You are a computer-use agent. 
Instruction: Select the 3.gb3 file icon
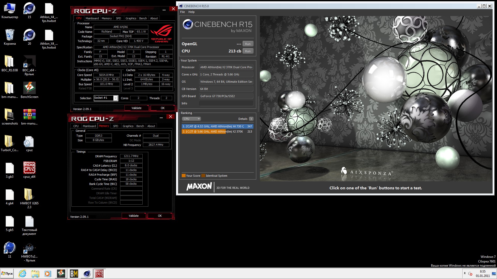[10, 170]
